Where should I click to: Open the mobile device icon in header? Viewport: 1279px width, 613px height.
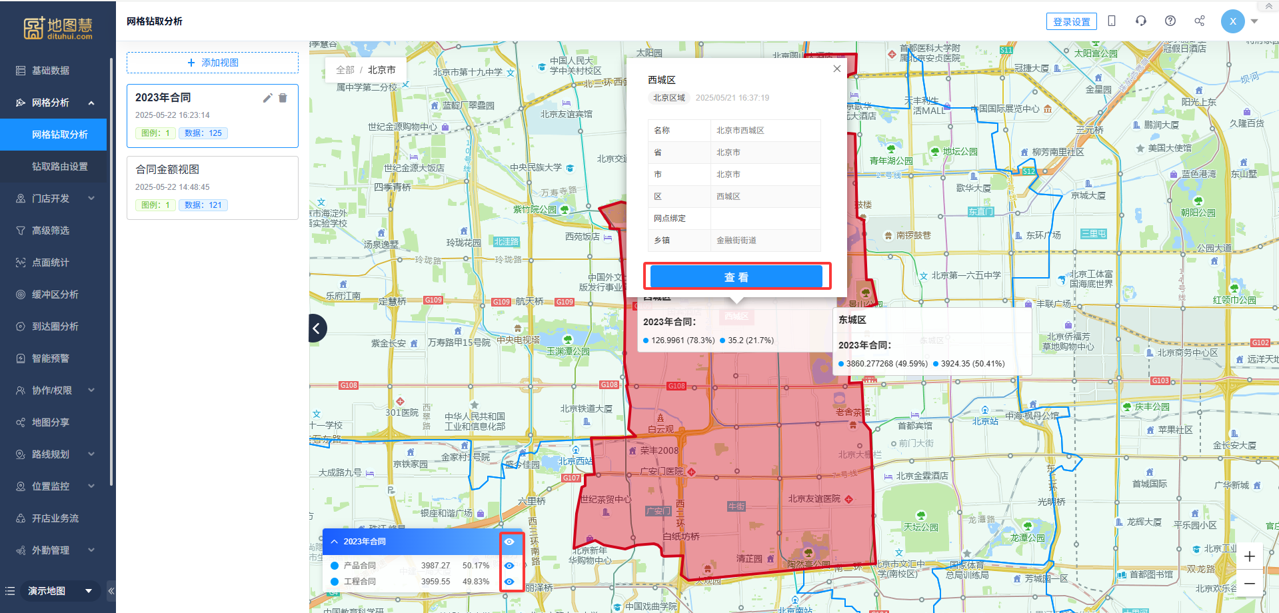(x=1111, y=21)
